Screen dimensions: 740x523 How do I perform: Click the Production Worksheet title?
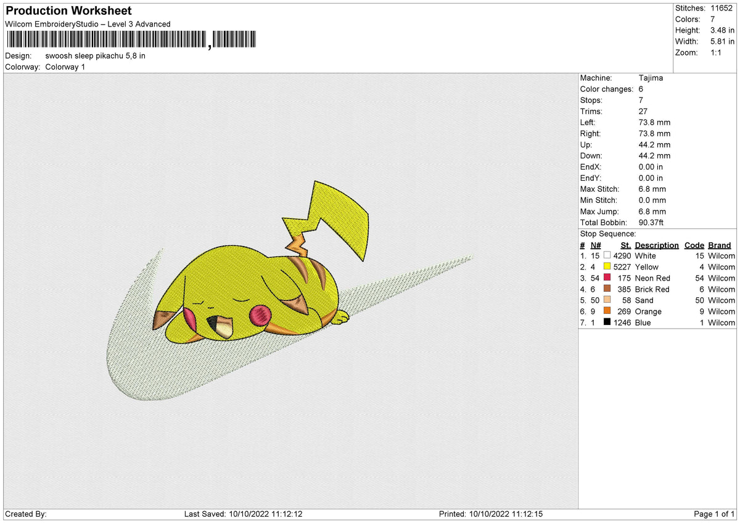[x=68, y=10]
